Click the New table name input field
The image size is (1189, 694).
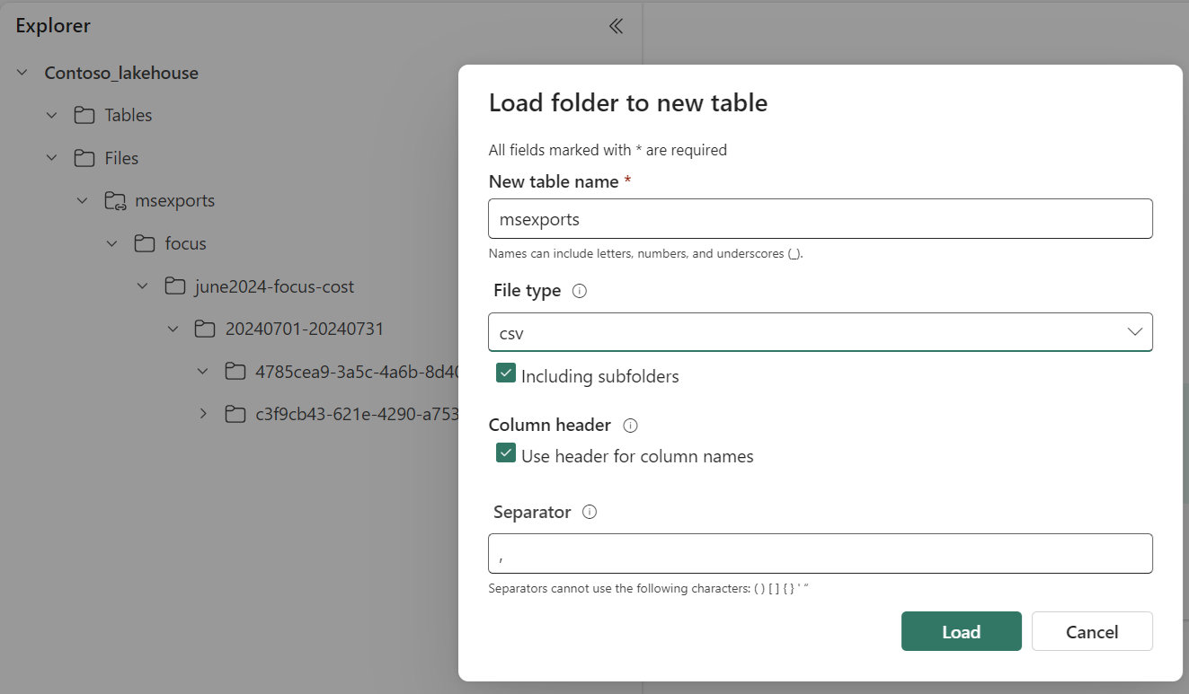point(820,218)
